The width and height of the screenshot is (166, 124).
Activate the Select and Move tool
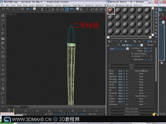coord(57,9)
